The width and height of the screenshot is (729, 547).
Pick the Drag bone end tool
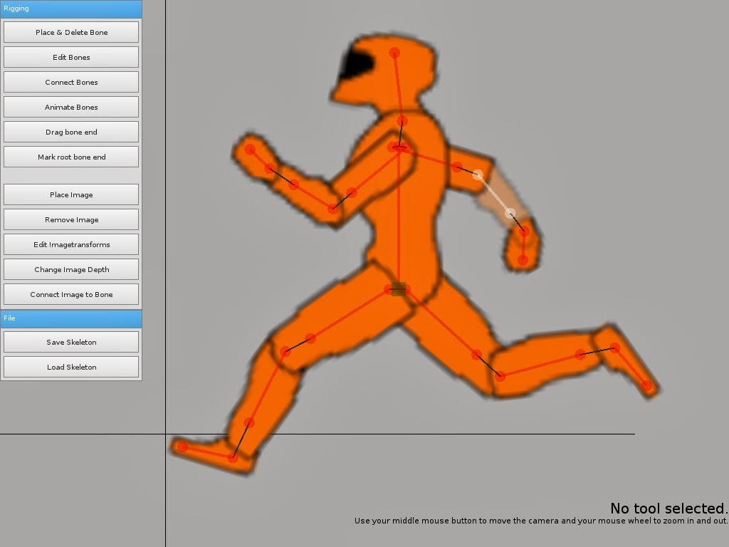[71, 132]
